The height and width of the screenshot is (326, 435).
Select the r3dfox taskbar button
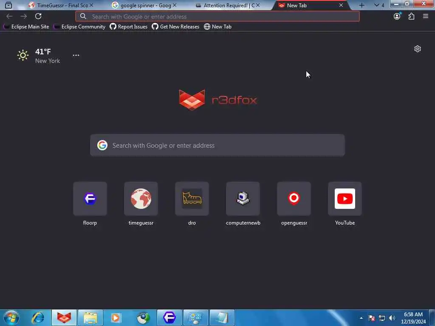64,318
